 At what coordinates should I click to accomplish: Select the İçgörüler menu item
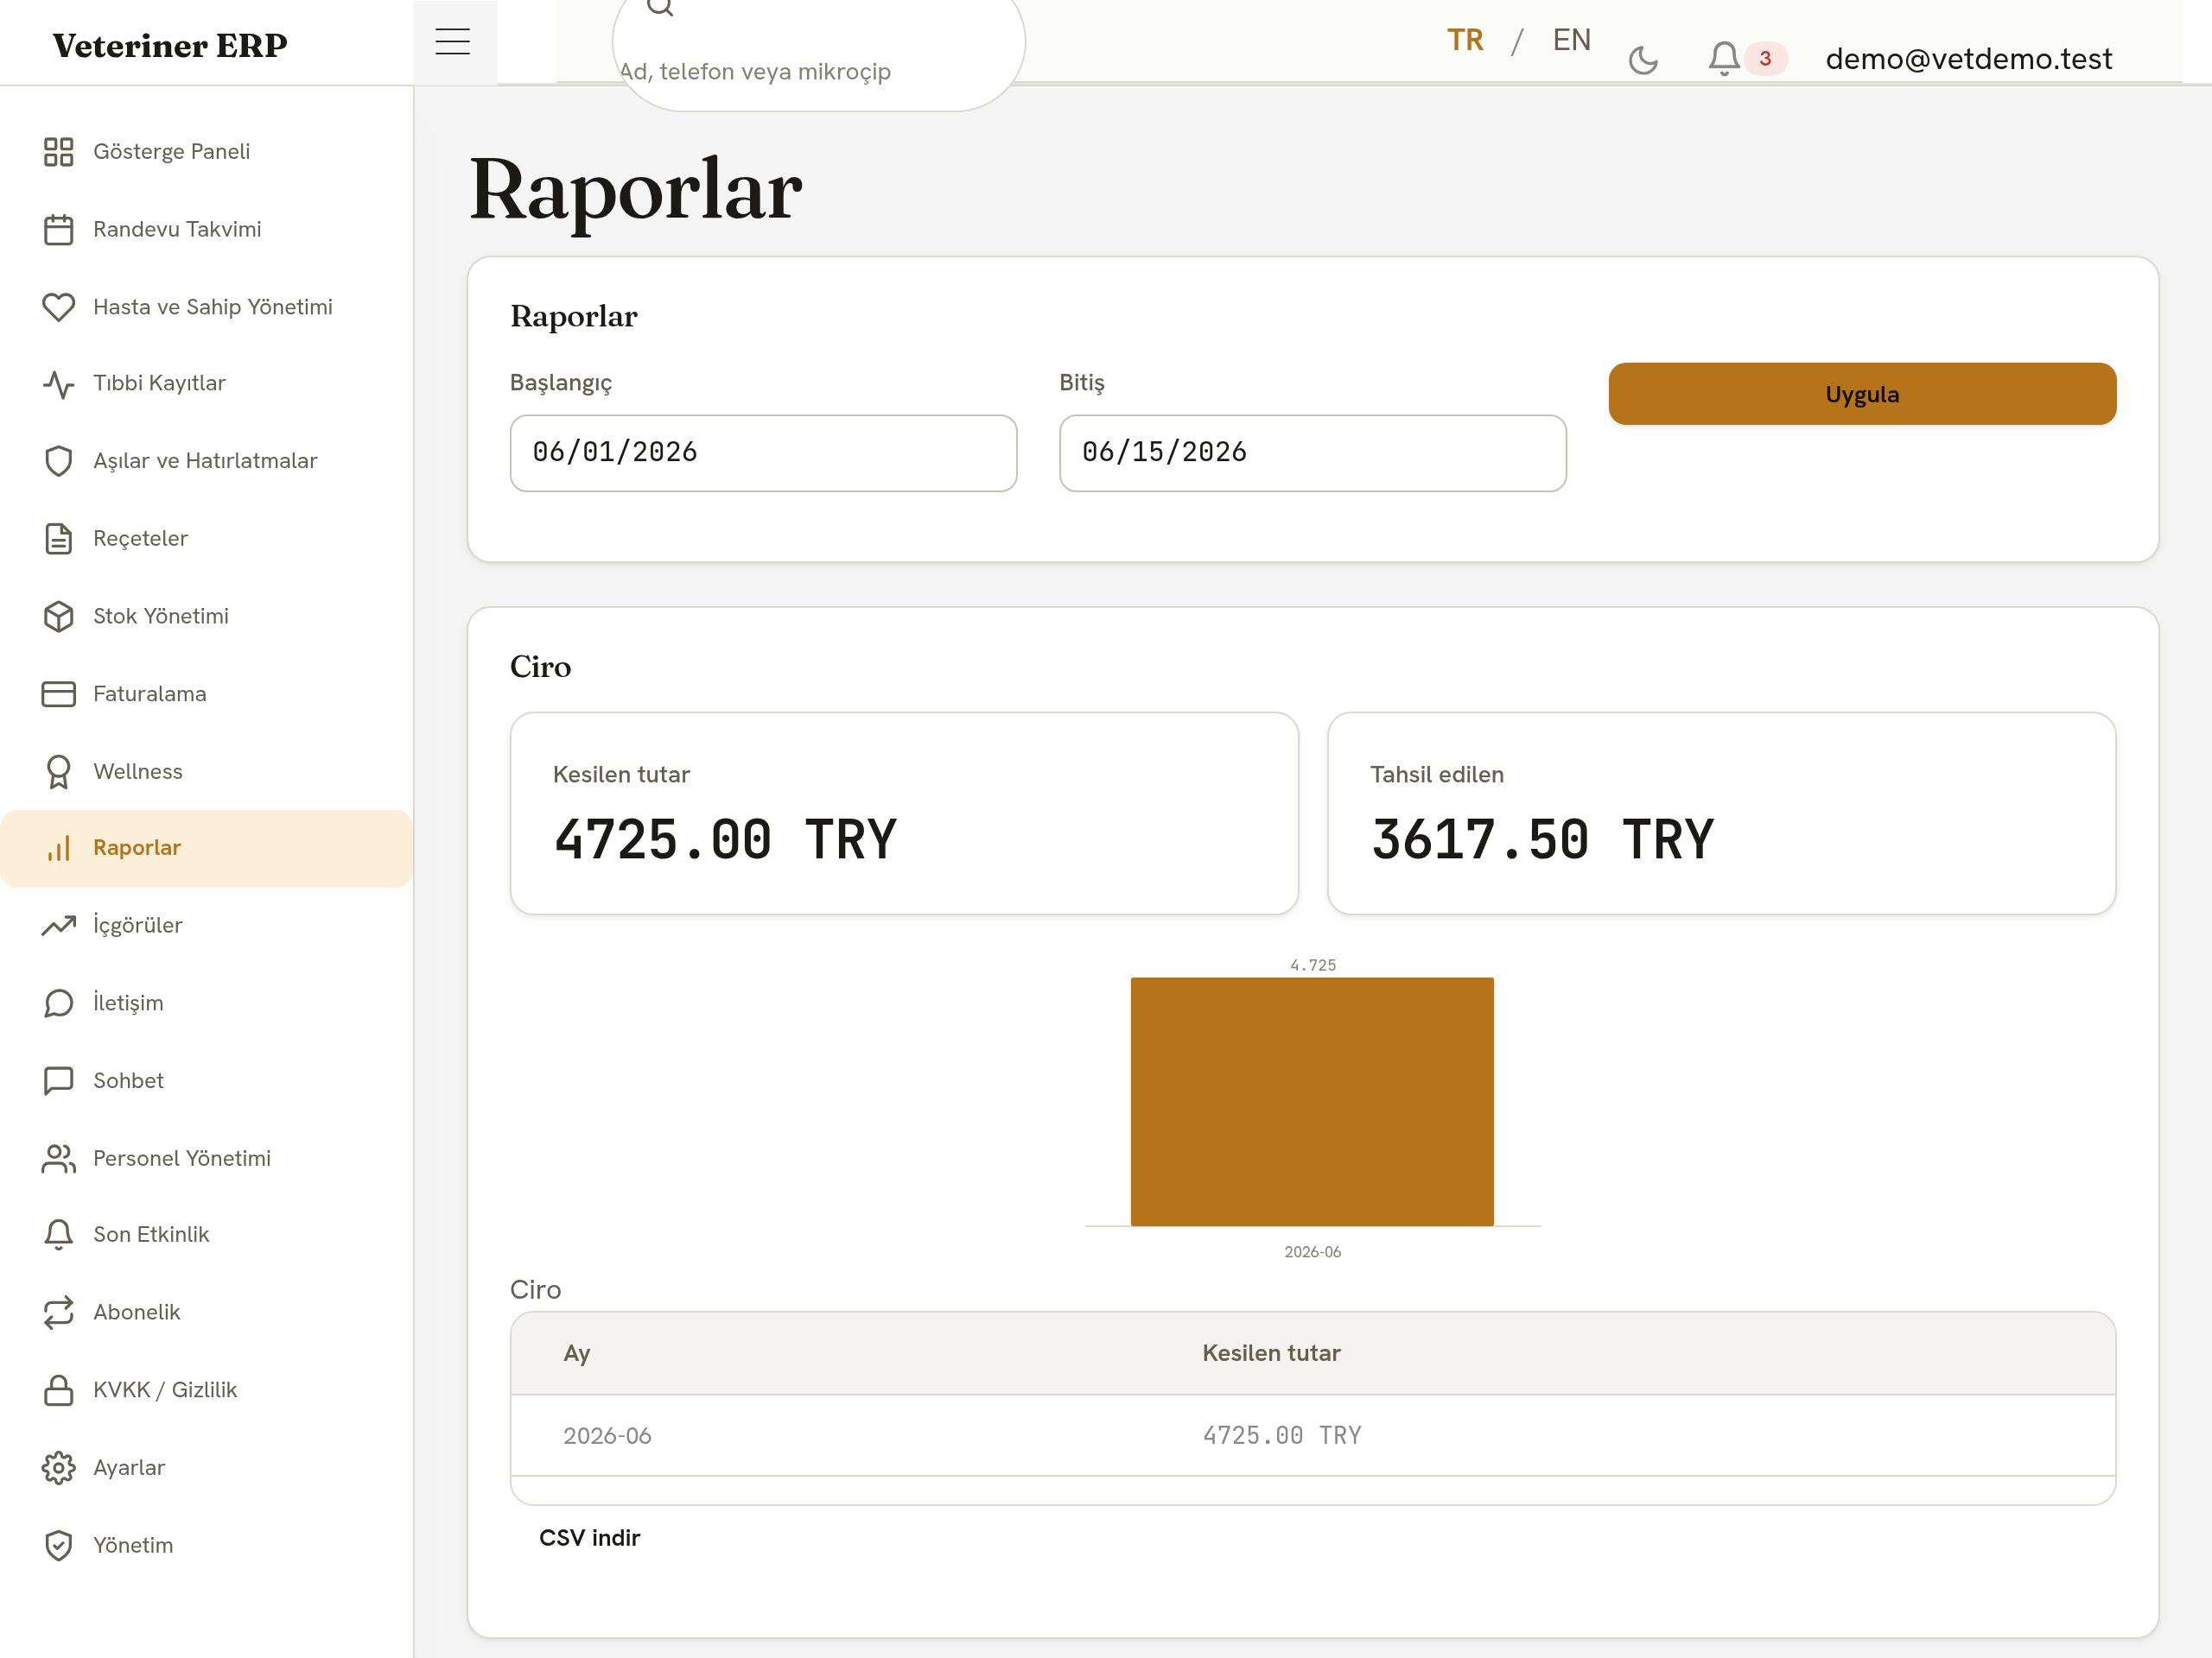click(207, 926)
